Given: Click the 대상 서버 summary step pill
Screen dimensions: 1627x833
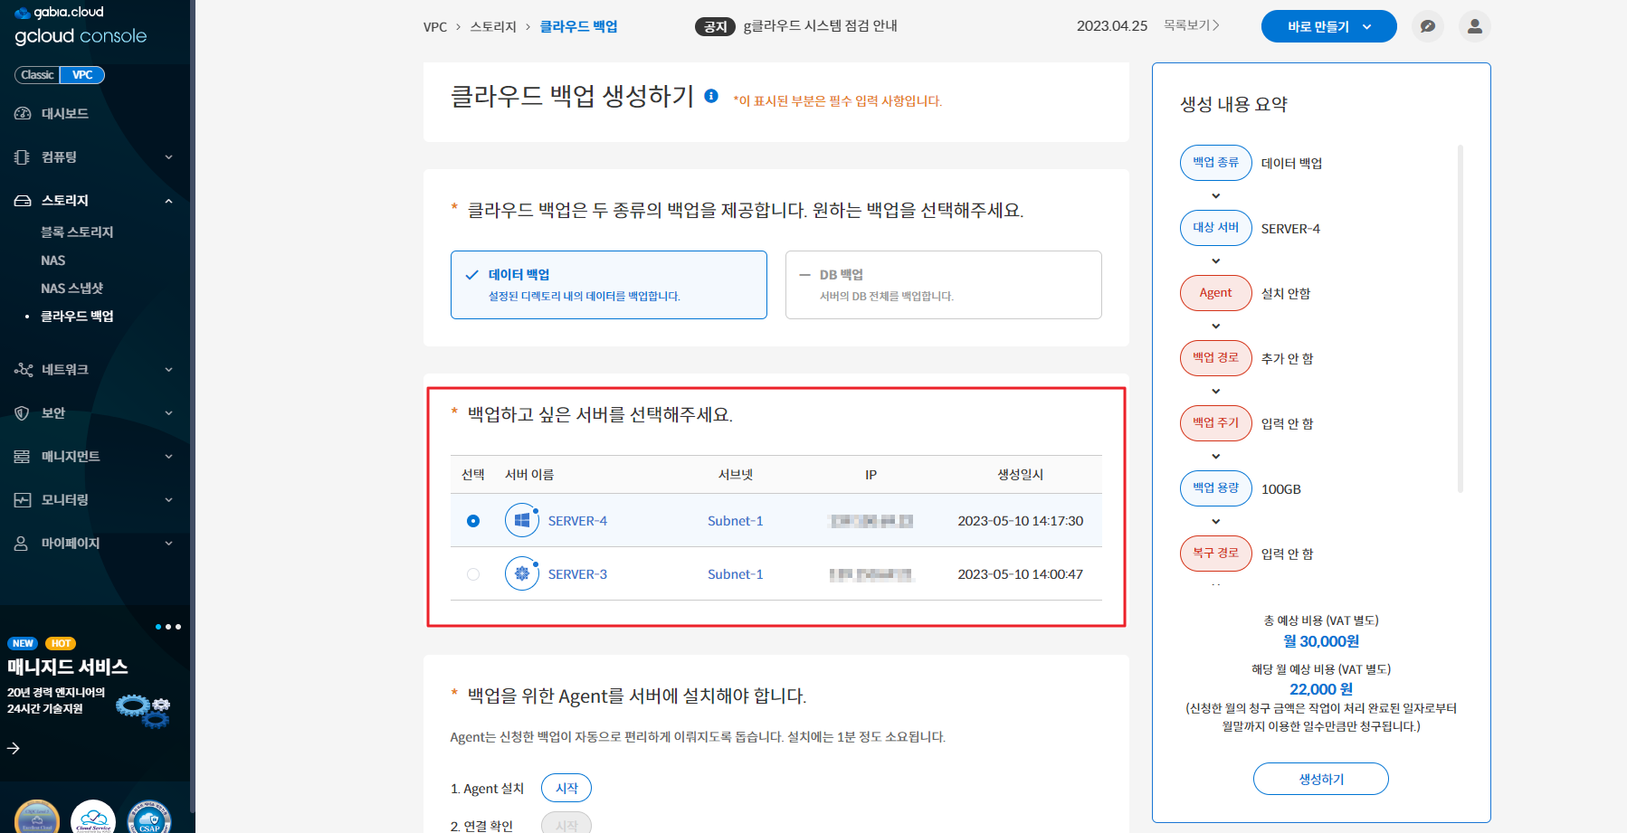Looking at the screenshot, I should click(1216, 228).
